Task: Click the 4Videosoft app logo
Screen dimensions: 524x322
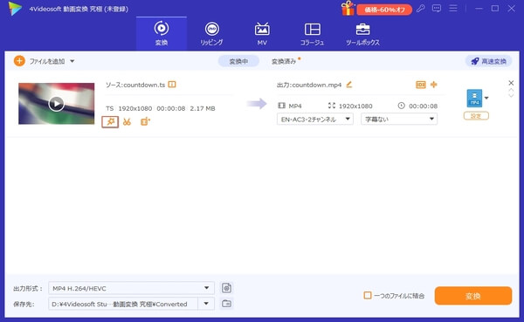Action: tap(15, 9)
